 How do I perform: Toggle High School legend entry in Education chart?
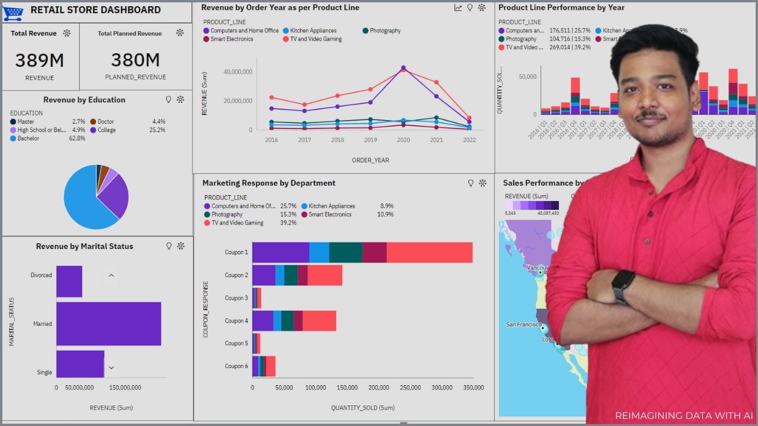pyautogui.click(x=38, y=130)
